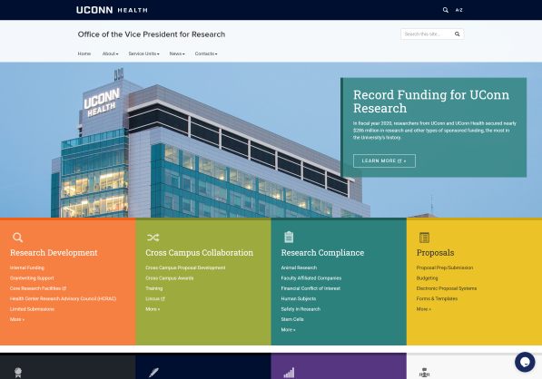Open Financial Conflict of Interest link
Image resolution: width=542 pixels, height=379 pixels.
310,288
